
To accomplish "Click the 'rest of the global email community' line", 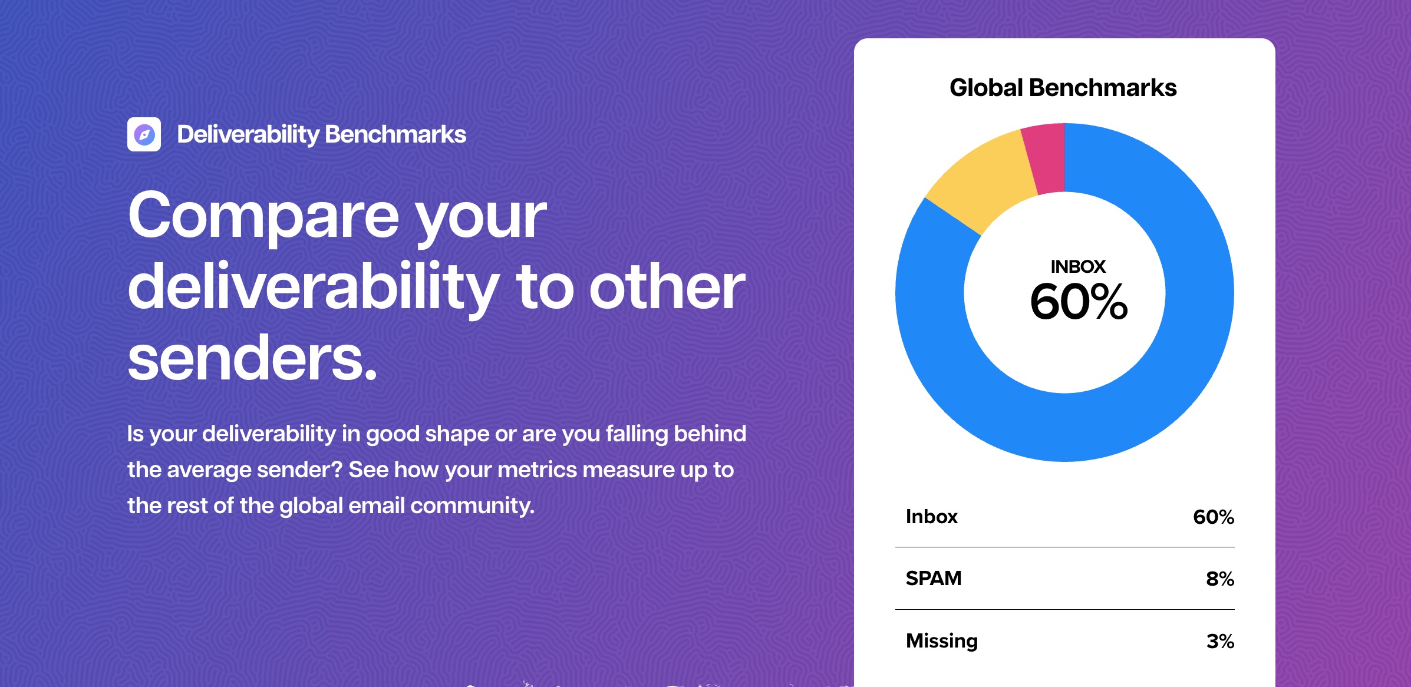I will tap(331, 506).
